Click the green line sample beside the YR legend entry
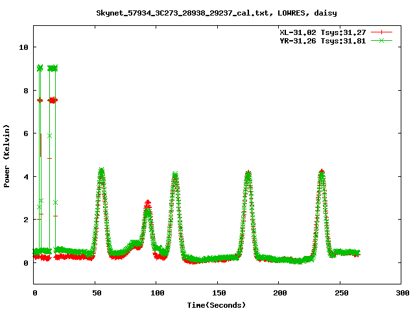 click(381, 40)
